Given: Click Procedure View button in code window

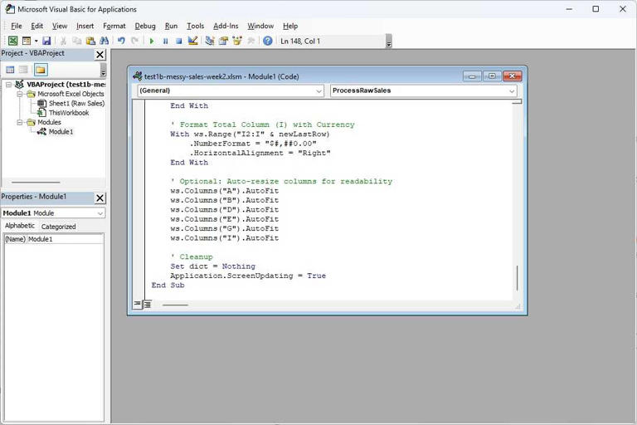Looking at the screenshot, I should coord(138,304).
